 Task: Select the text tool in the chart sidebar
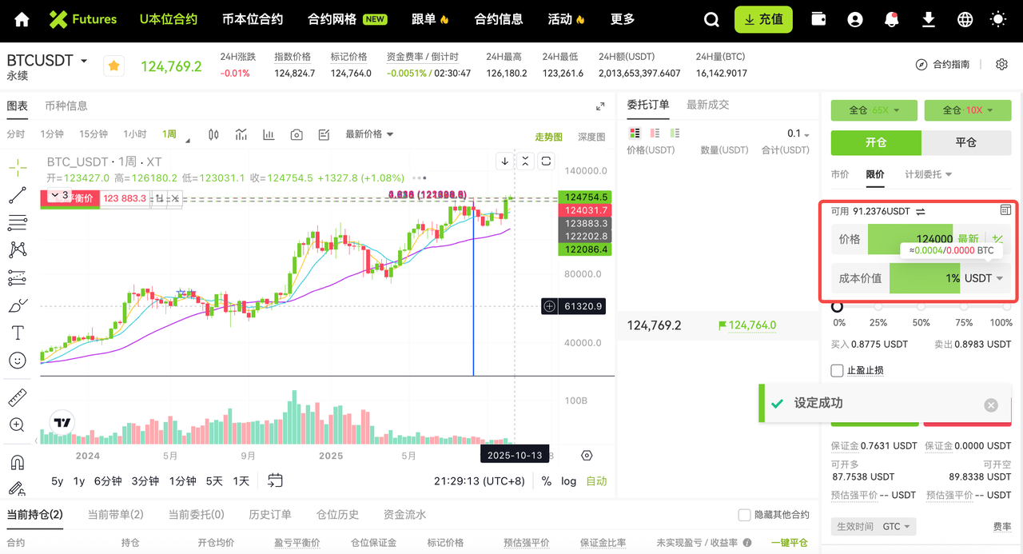coord(17,333)
